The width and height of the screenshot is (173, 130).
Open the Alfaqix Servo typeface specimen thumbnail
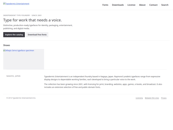(x=23, y=59)
